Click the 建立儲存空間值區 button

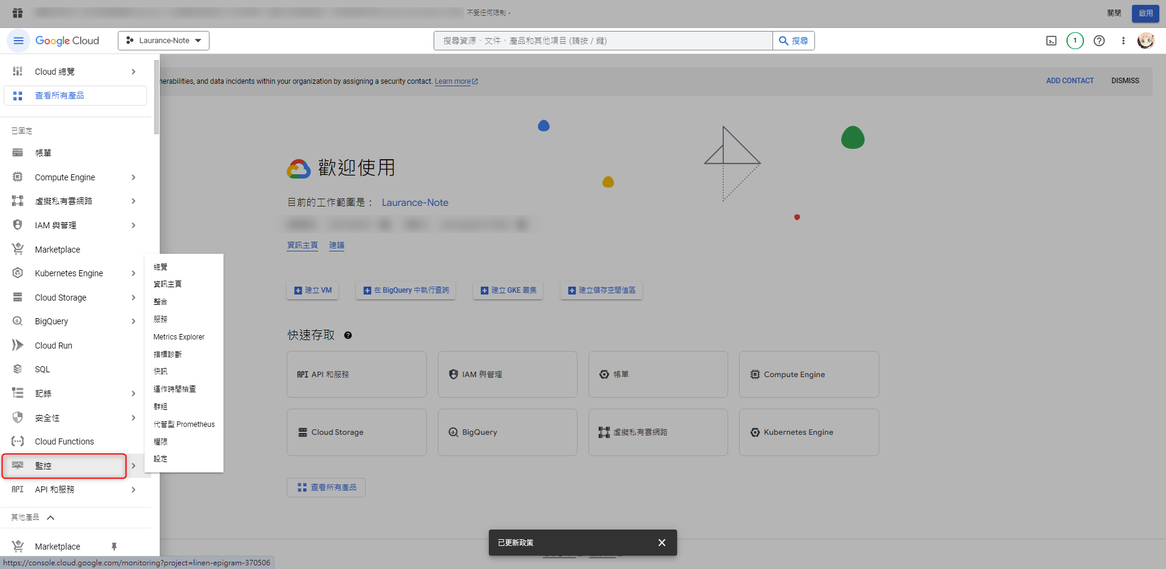(x=601, y=290)
